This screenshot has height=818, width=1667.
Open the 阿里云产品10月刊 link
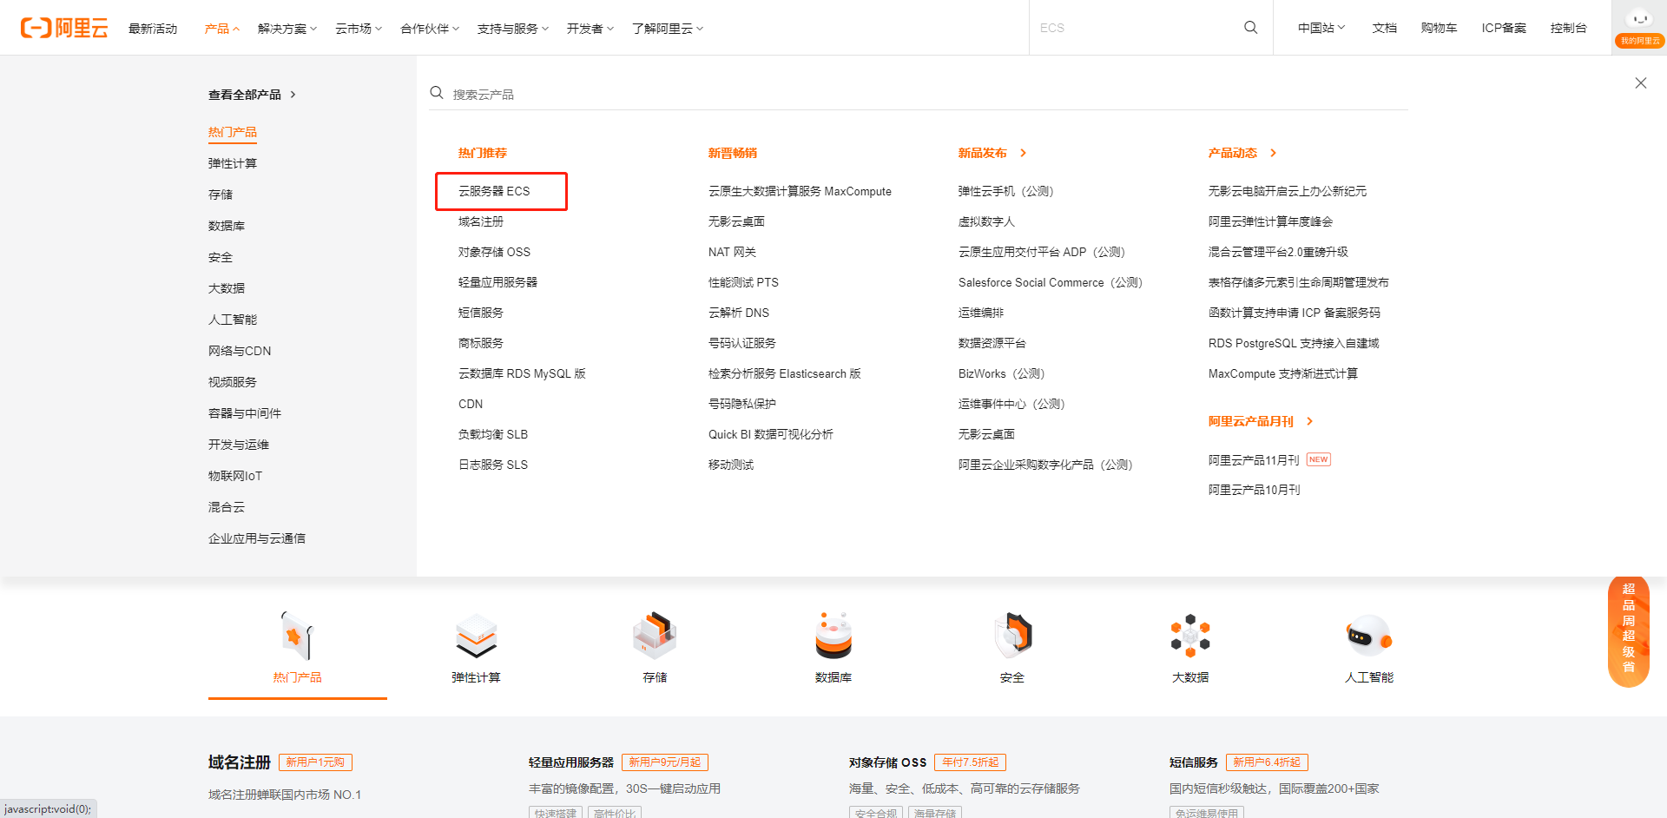[x=1255, y=490]
